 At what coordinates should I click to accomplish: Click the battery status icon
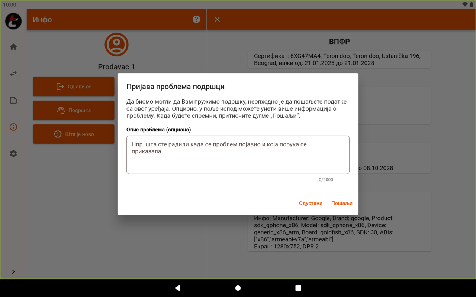click(471, 4)
